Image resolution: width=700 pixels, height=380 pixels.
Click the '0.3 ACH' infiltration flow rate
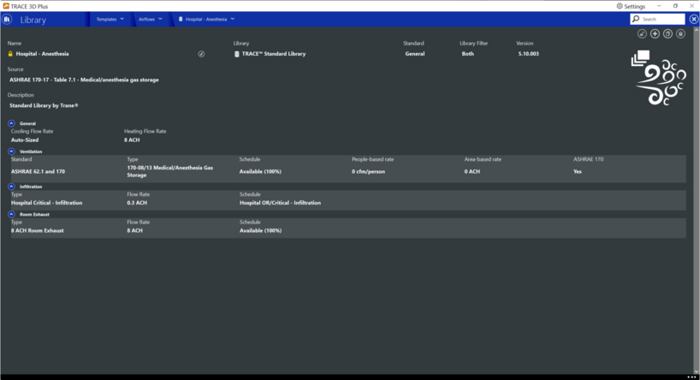(x=137, y=203)
